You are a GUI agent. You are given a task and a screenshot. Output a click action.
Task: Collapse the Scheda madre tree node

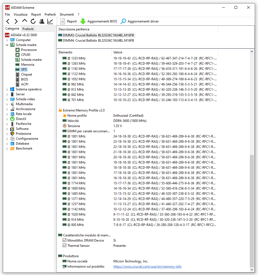[x=7, y=45]
